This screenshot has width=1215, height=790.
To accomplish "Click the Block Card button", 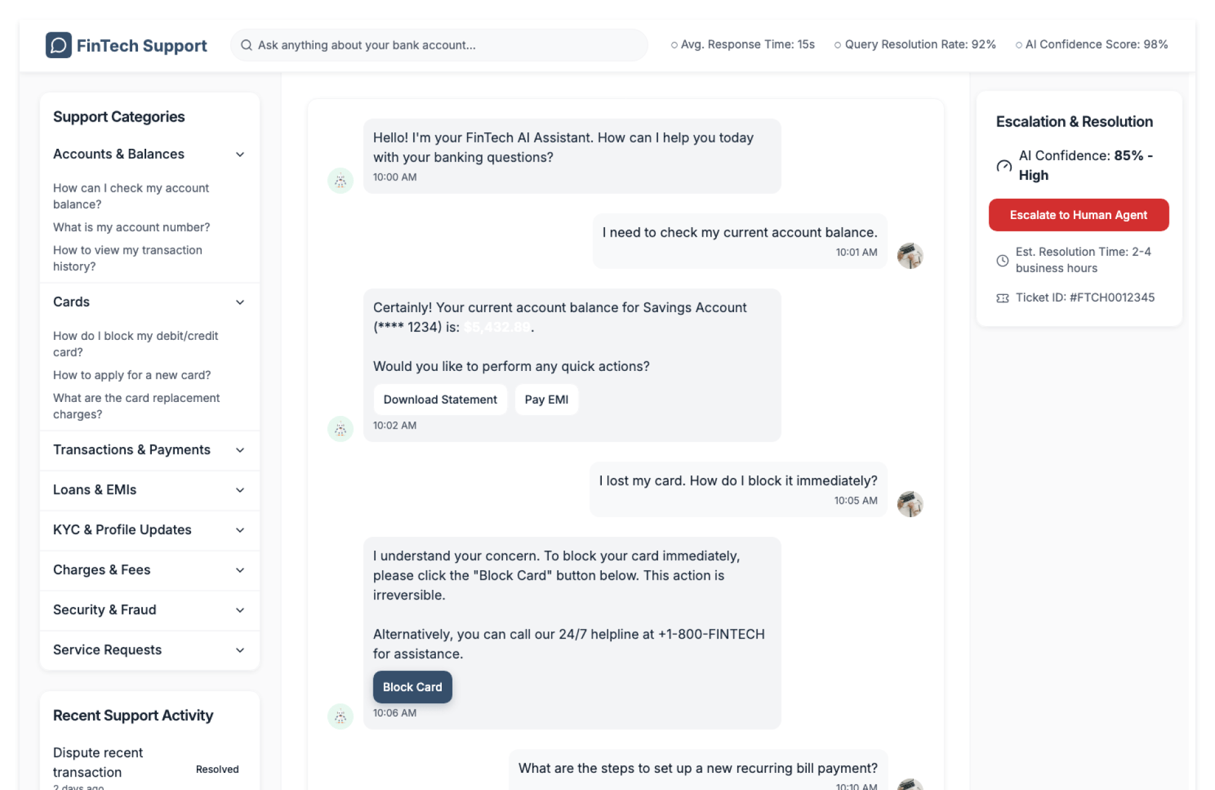I will coord(412,687).
